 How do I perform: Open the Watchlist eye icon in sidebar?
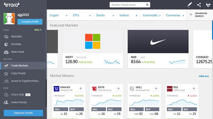click(x=6, y=37)
